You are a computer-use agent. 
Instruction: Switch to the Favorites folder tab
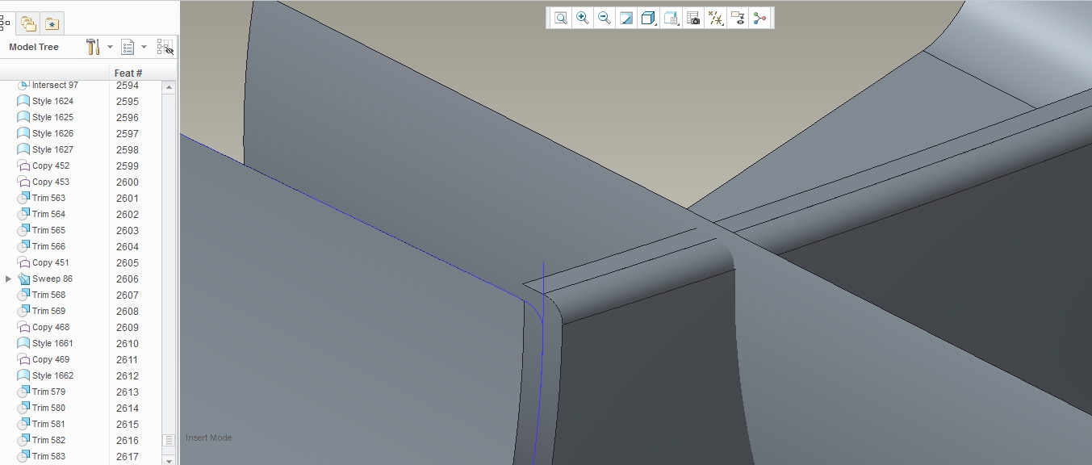click(52, 23)
